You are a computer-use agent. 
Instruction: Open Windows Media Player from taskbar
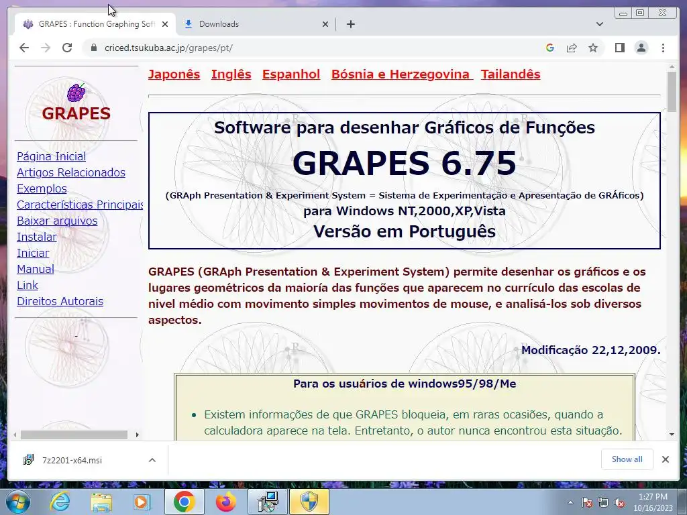(x=142, y=502)
